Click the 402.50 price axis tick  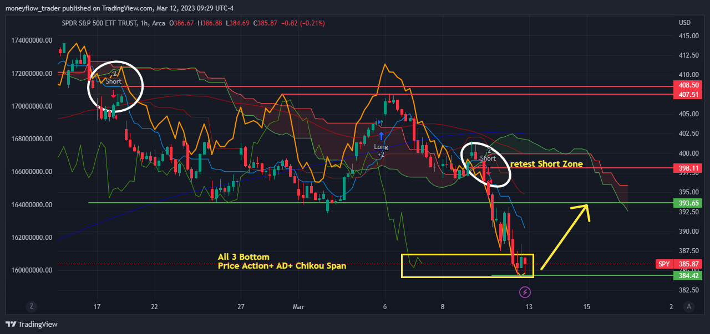[688, 133]
